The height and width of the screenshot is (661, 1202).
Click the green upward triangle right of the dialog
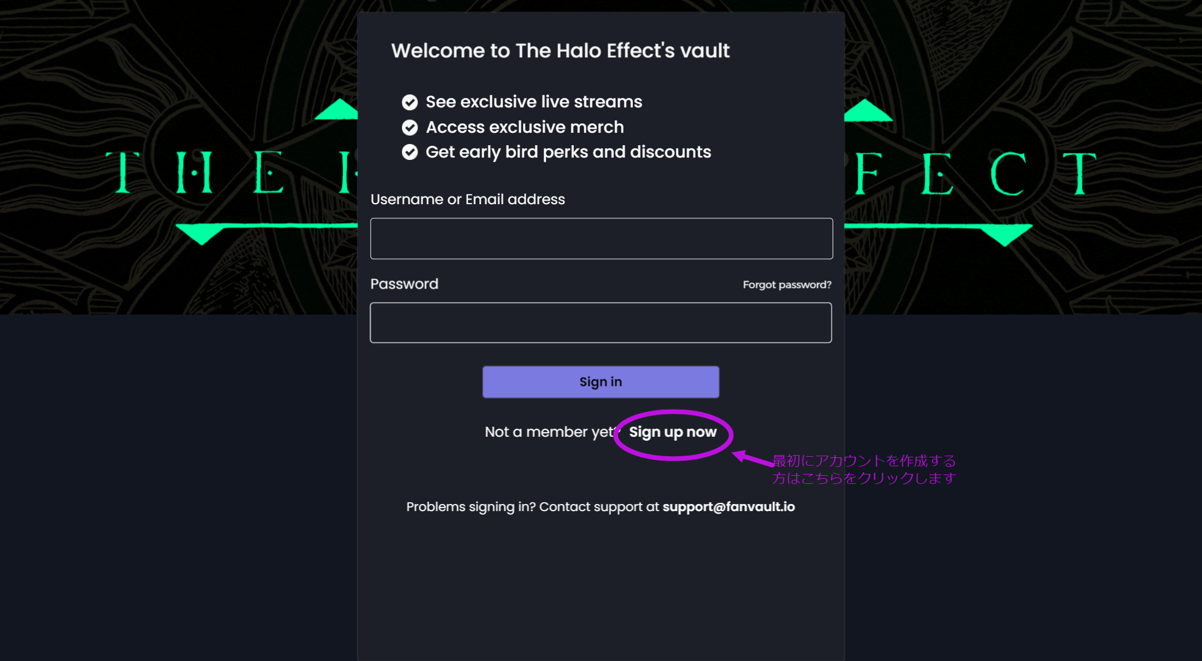click(868, 110)
